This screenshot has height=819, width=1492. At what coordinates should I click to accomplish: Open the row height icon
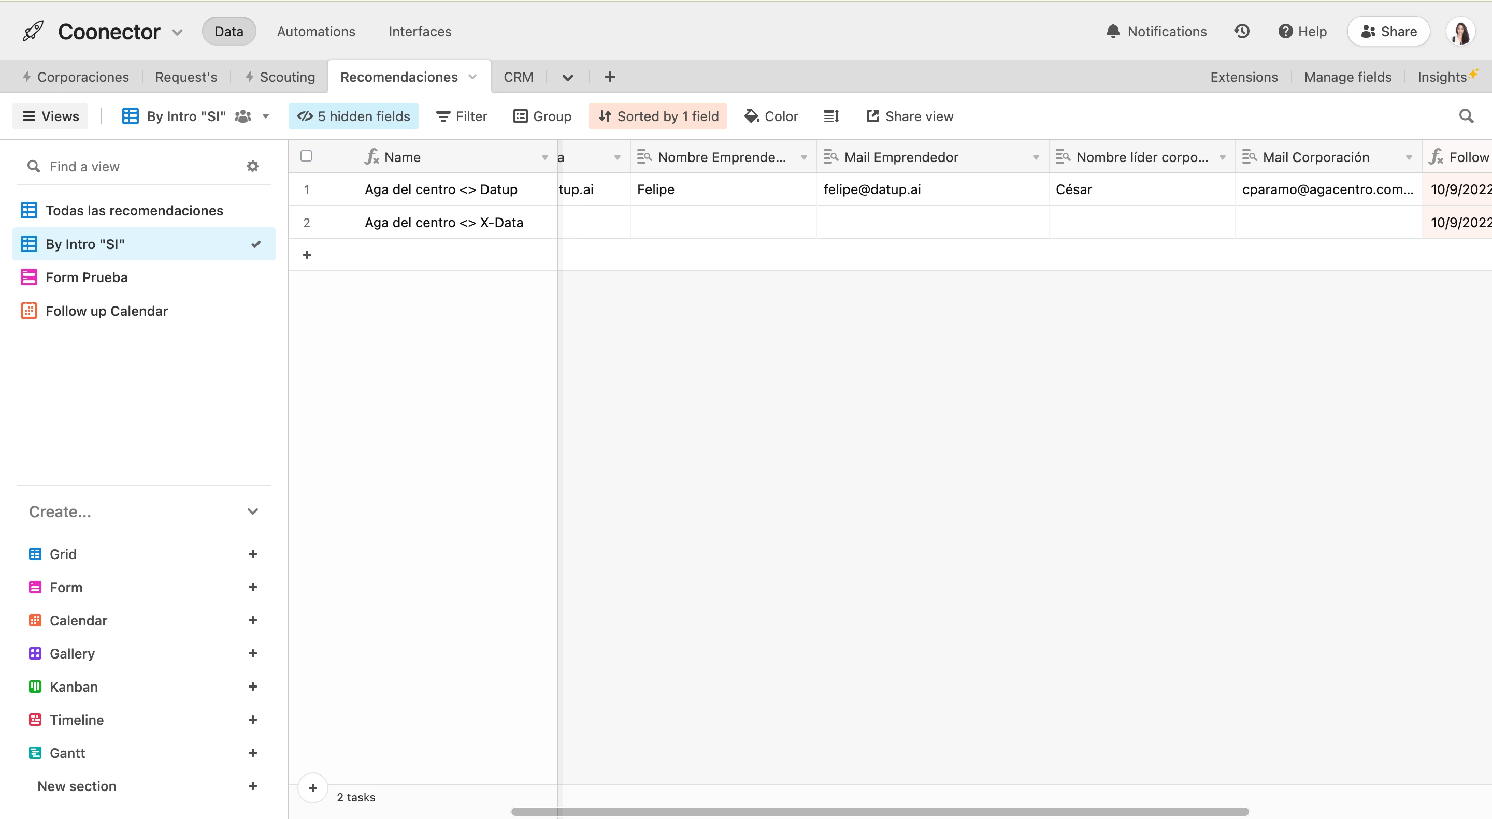coord(831,116)
